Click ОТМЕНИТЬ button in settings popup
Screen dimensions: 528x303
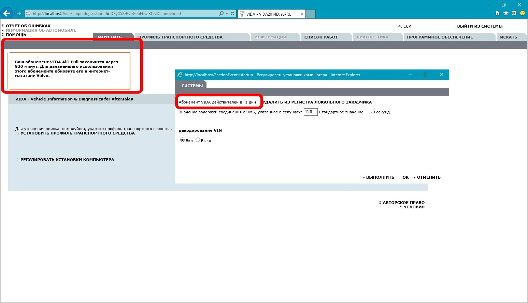429,177
